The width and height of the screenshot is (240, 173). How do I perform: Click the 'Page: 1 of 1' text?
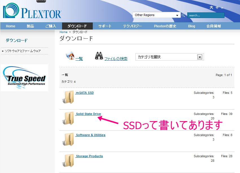point(224,75)
